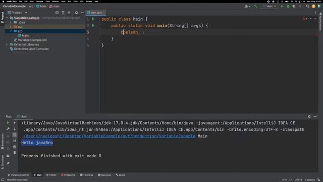Open the Version Control tab
Screen dimensions: 323x182
[x=18, y=175]
